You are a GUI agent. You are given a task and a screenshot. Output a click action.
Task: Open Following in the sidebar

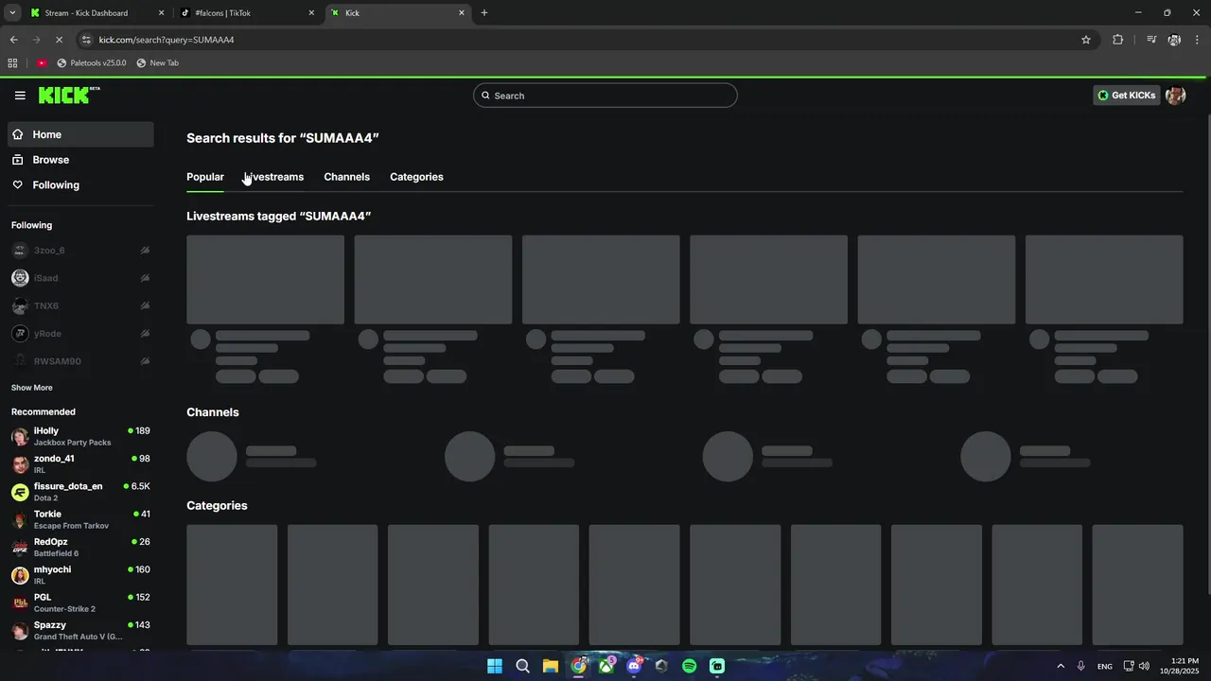(x=80, y=185)
